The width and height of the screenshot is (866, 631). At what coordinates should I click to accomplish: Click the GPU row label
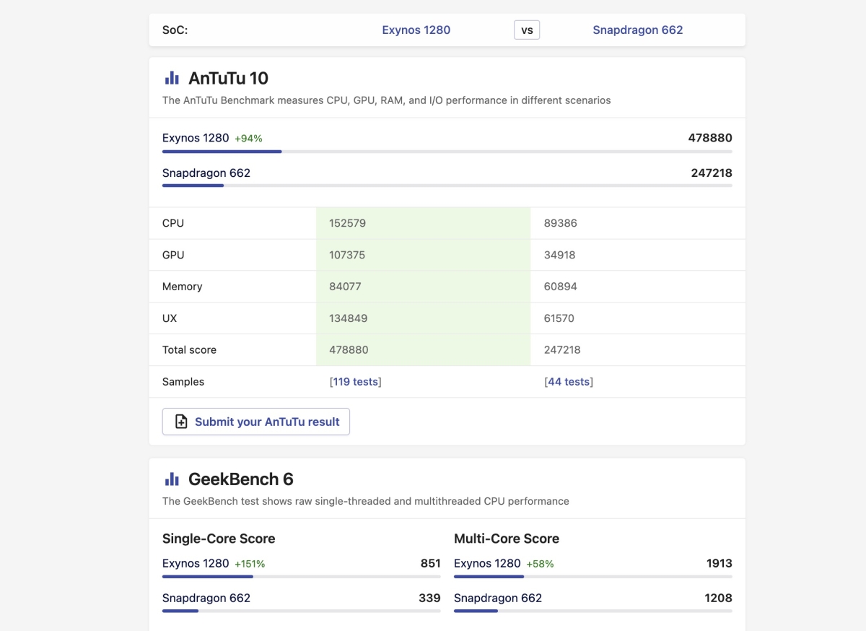click(173, 255)
